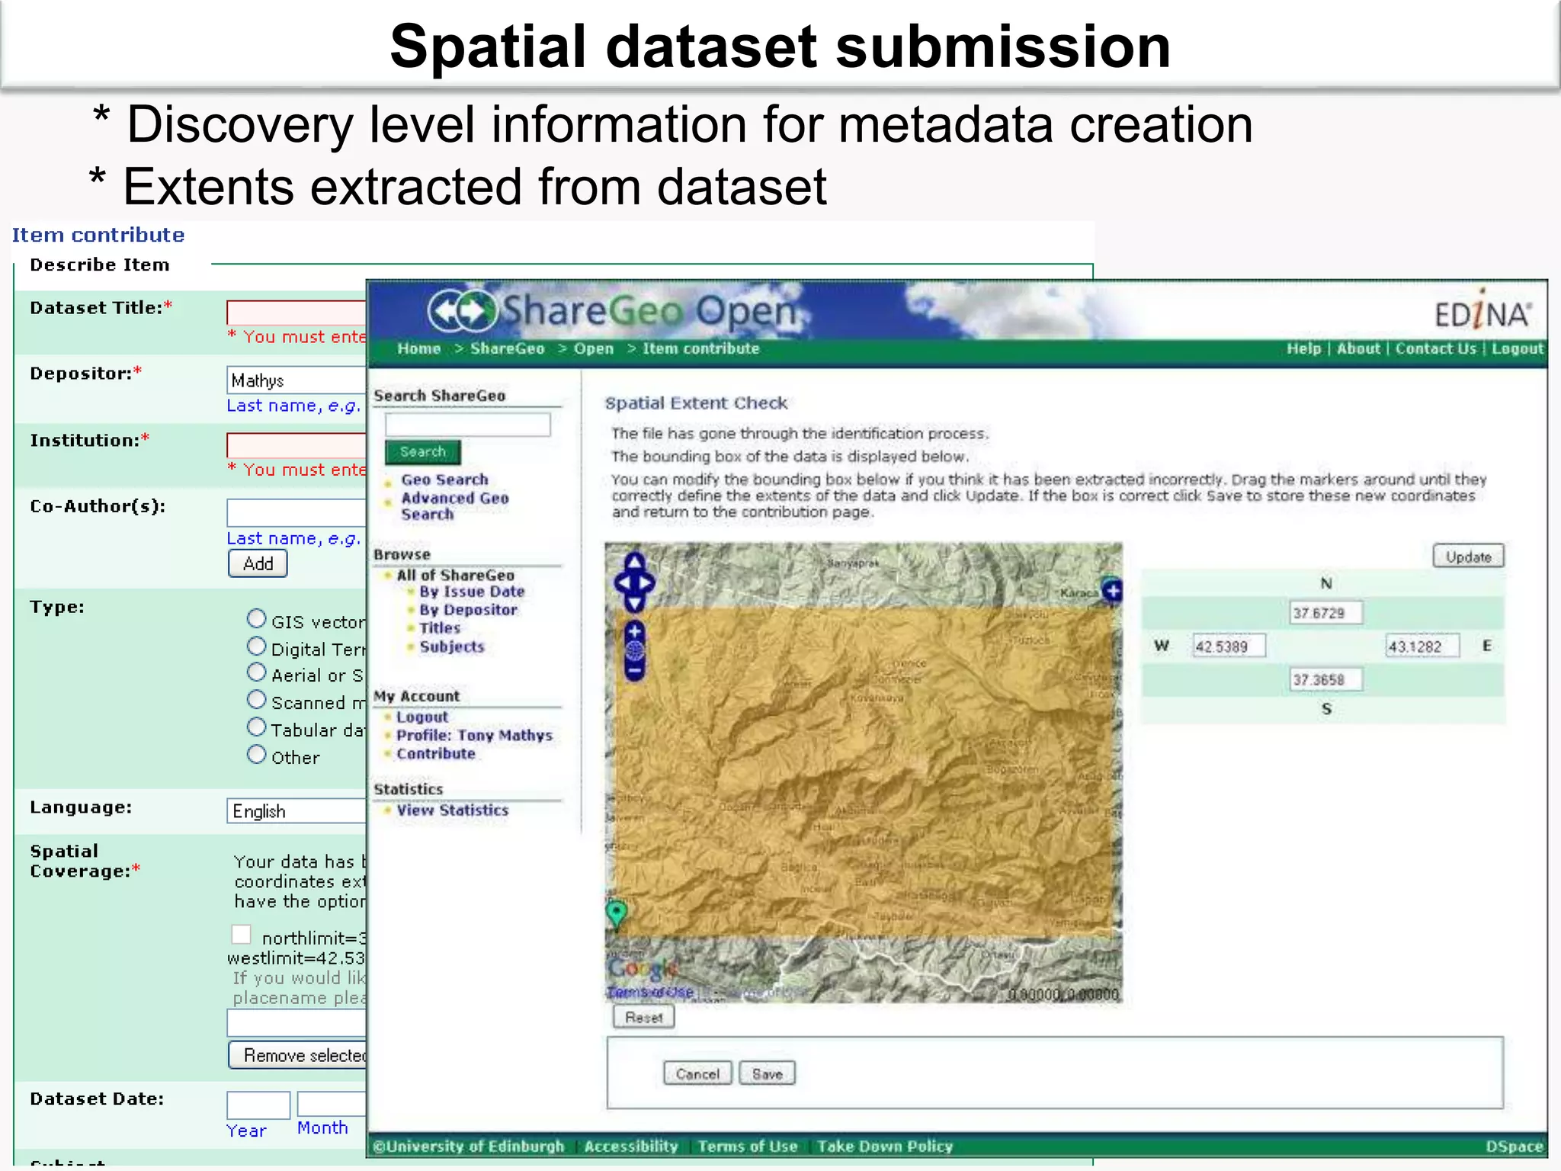Viewport: 1561px width, 1171px height.
Task: Pan the map up with the arrow
Action: click(635, 563)
